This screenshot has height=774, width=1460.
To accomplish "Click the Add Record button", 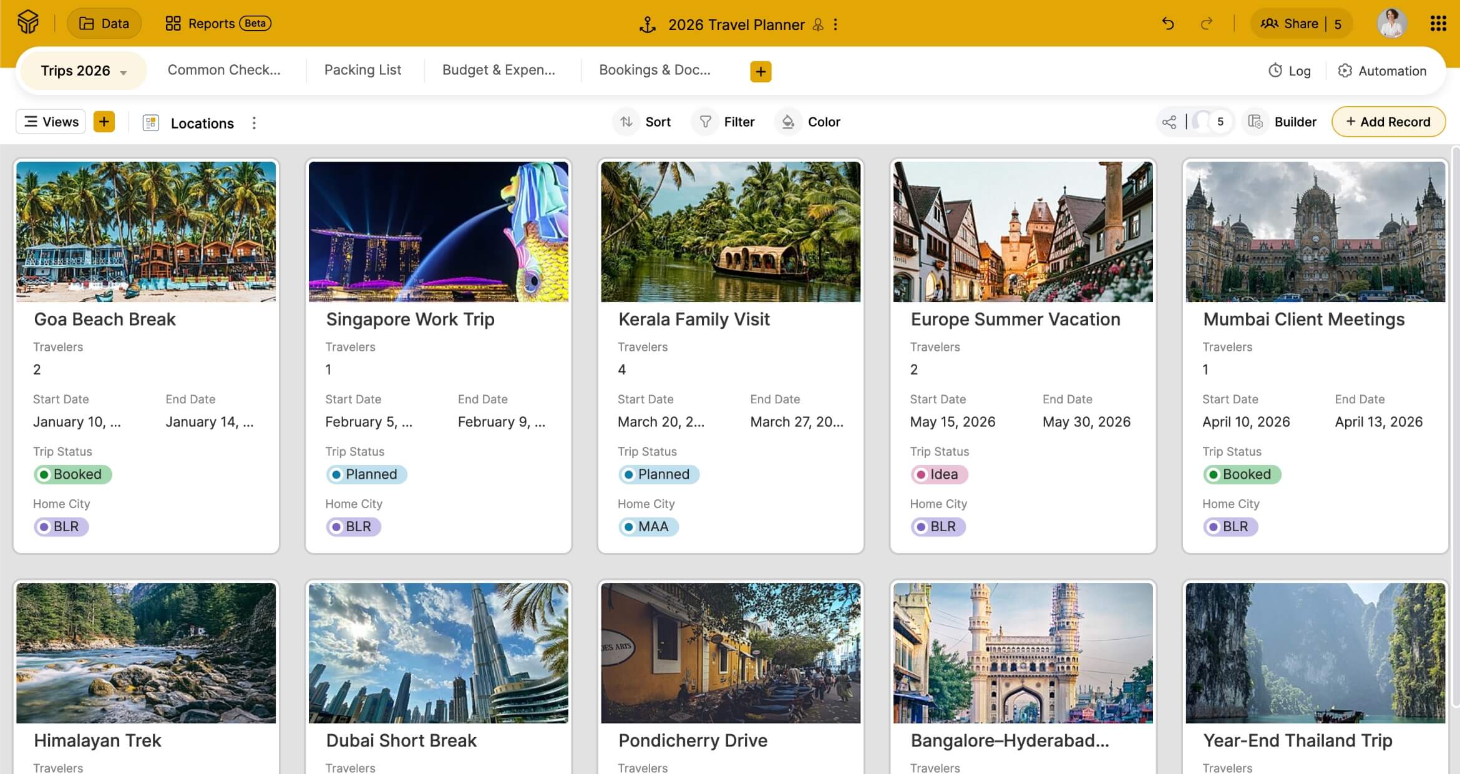I will pyautogui.click(x=1388, y=122).
